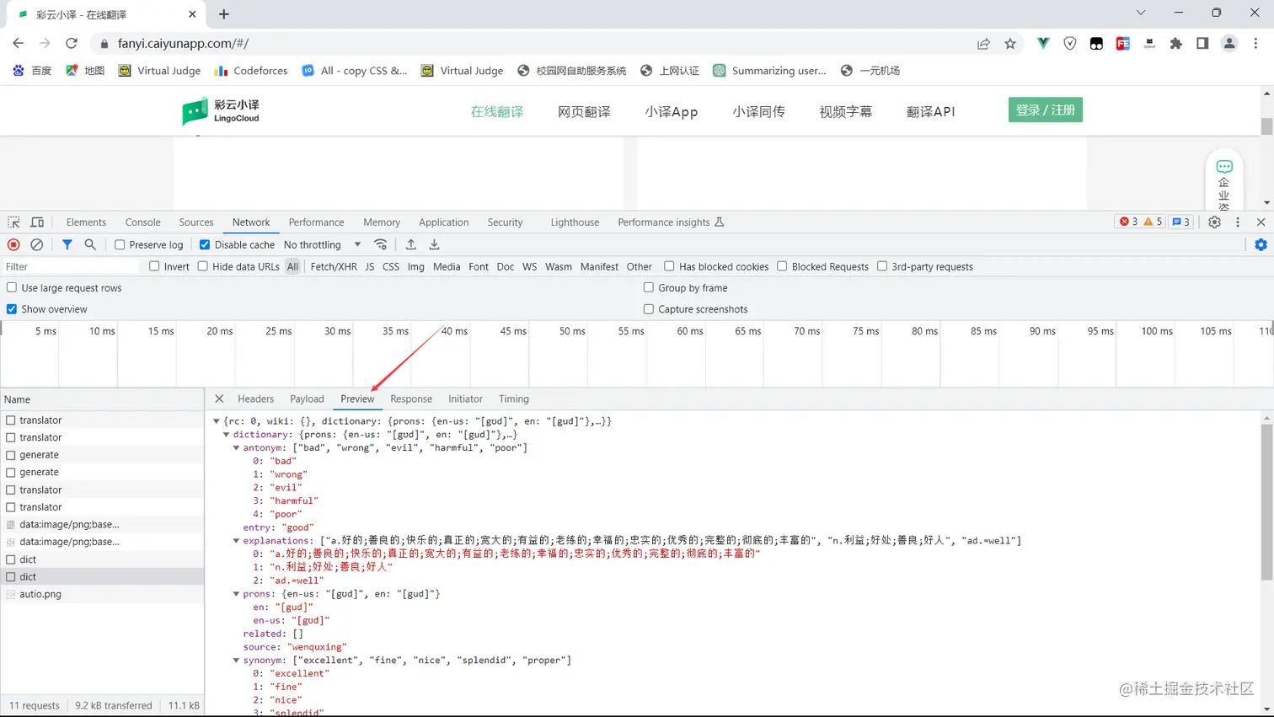1274x717 pixels.
Task: Collapse the prons object
Action: (x=237, y=594)
